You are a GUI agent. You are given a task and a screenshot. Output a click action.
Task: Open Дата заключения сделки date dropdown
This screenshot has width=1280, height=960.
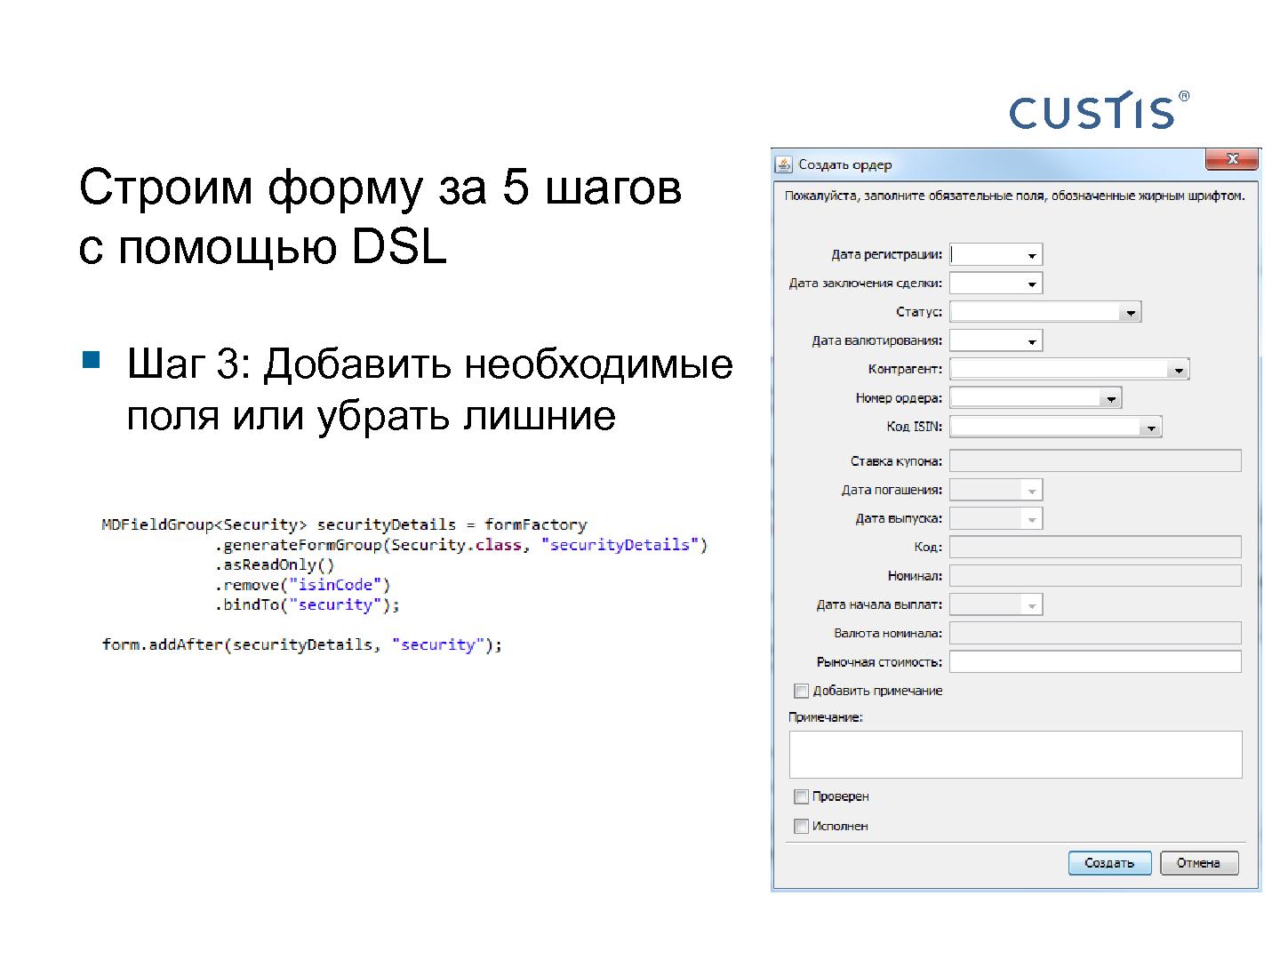click(x=1031, y=284)
